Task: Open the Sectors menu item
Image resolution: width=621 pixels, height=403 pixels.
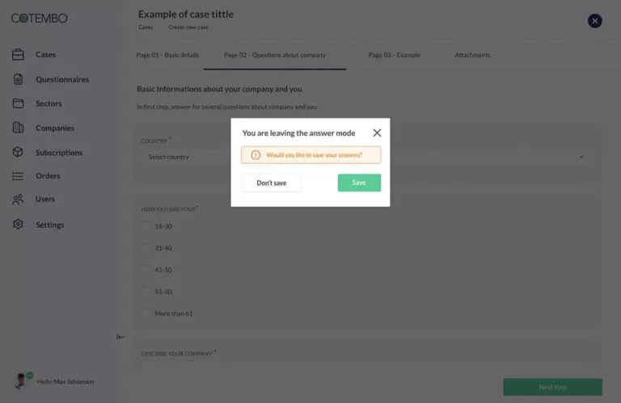Action: click(49, 103)
